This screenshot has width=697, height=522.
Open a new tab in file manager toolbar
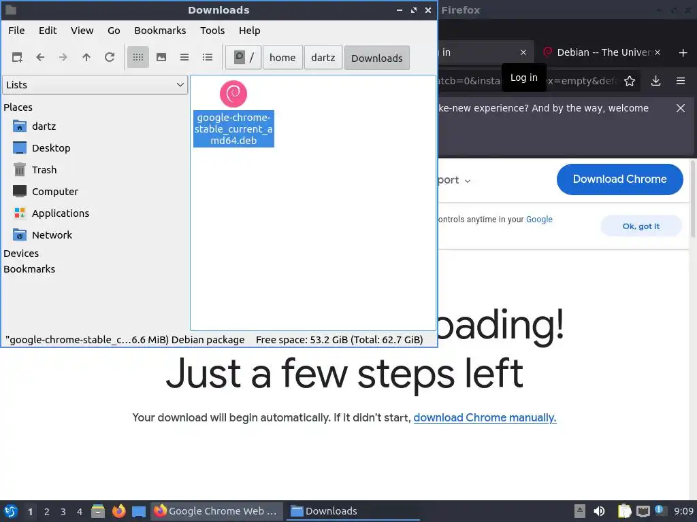(x=17, y=57)
